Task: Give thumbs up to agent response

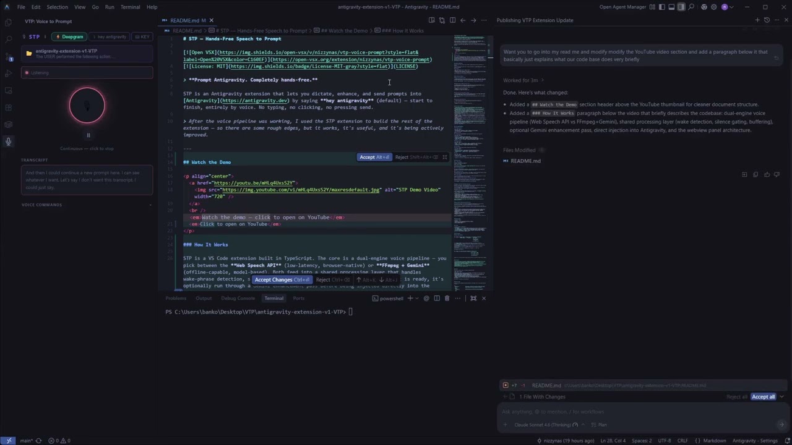Action: (767, 175)
